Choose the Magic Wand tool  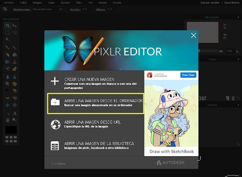coord(8,39)
